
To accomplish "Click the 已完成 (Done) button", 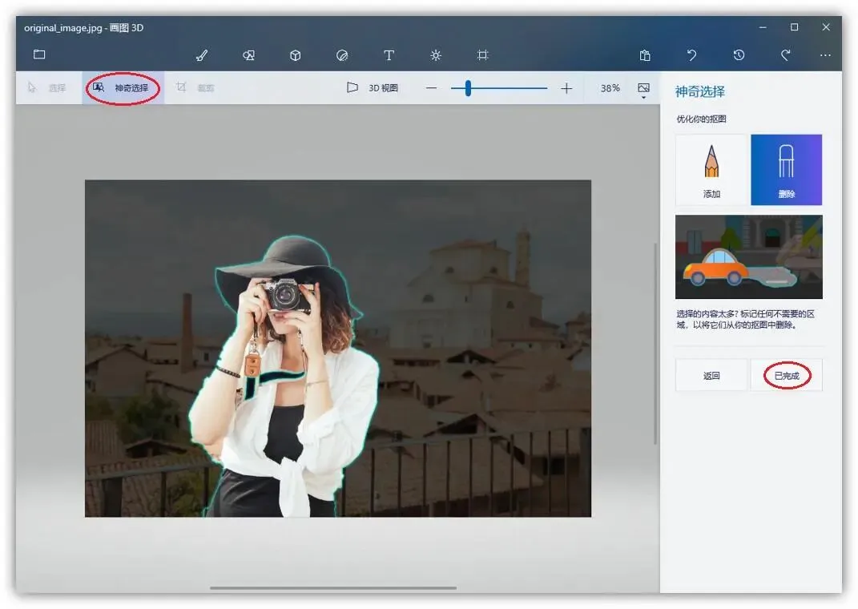I will pyautogui.click(x=786, y=374).
